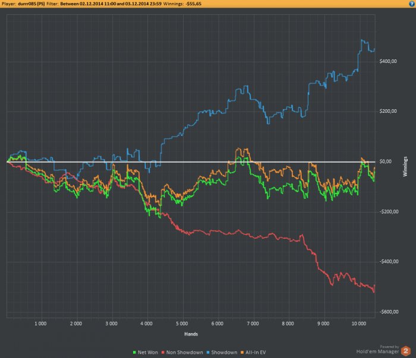
Task: Click the date filter text in header
Action: coord(111,4)
